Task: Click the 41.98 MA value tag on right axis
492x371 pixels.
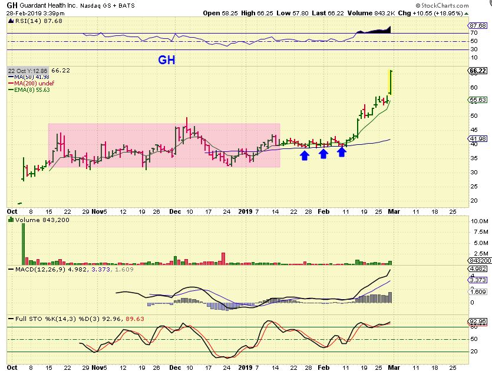Action: click(478, 138)
